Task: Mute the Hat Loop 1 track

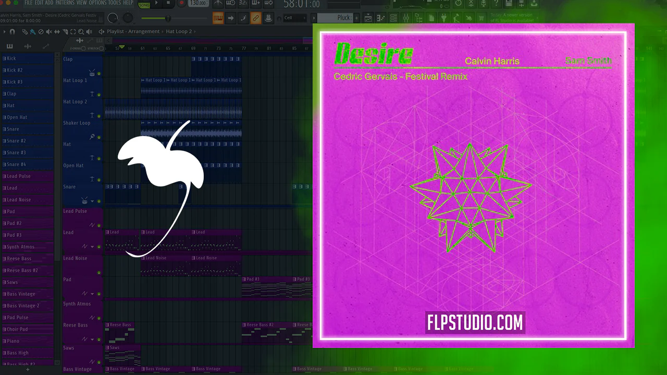Action: pyautogui.click(x=99, y=95)
